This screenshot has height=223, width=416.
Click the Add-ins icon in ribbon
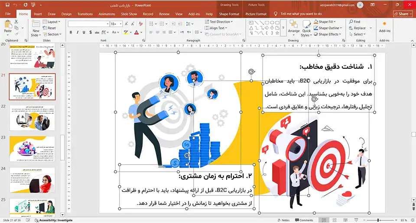[384, 26]
